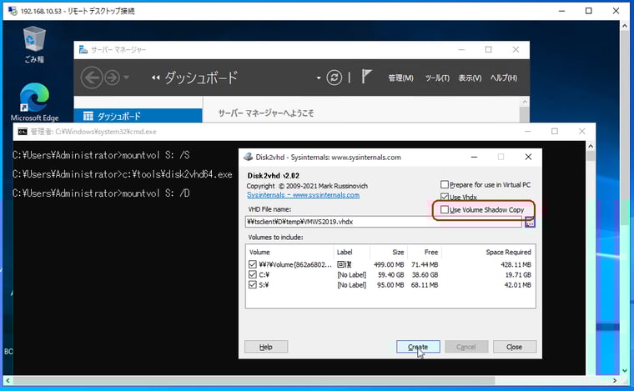This screenshot has width=634, height=391.
Task: Click the remote desktop scroll-right arrow
Action: (615, 380)
